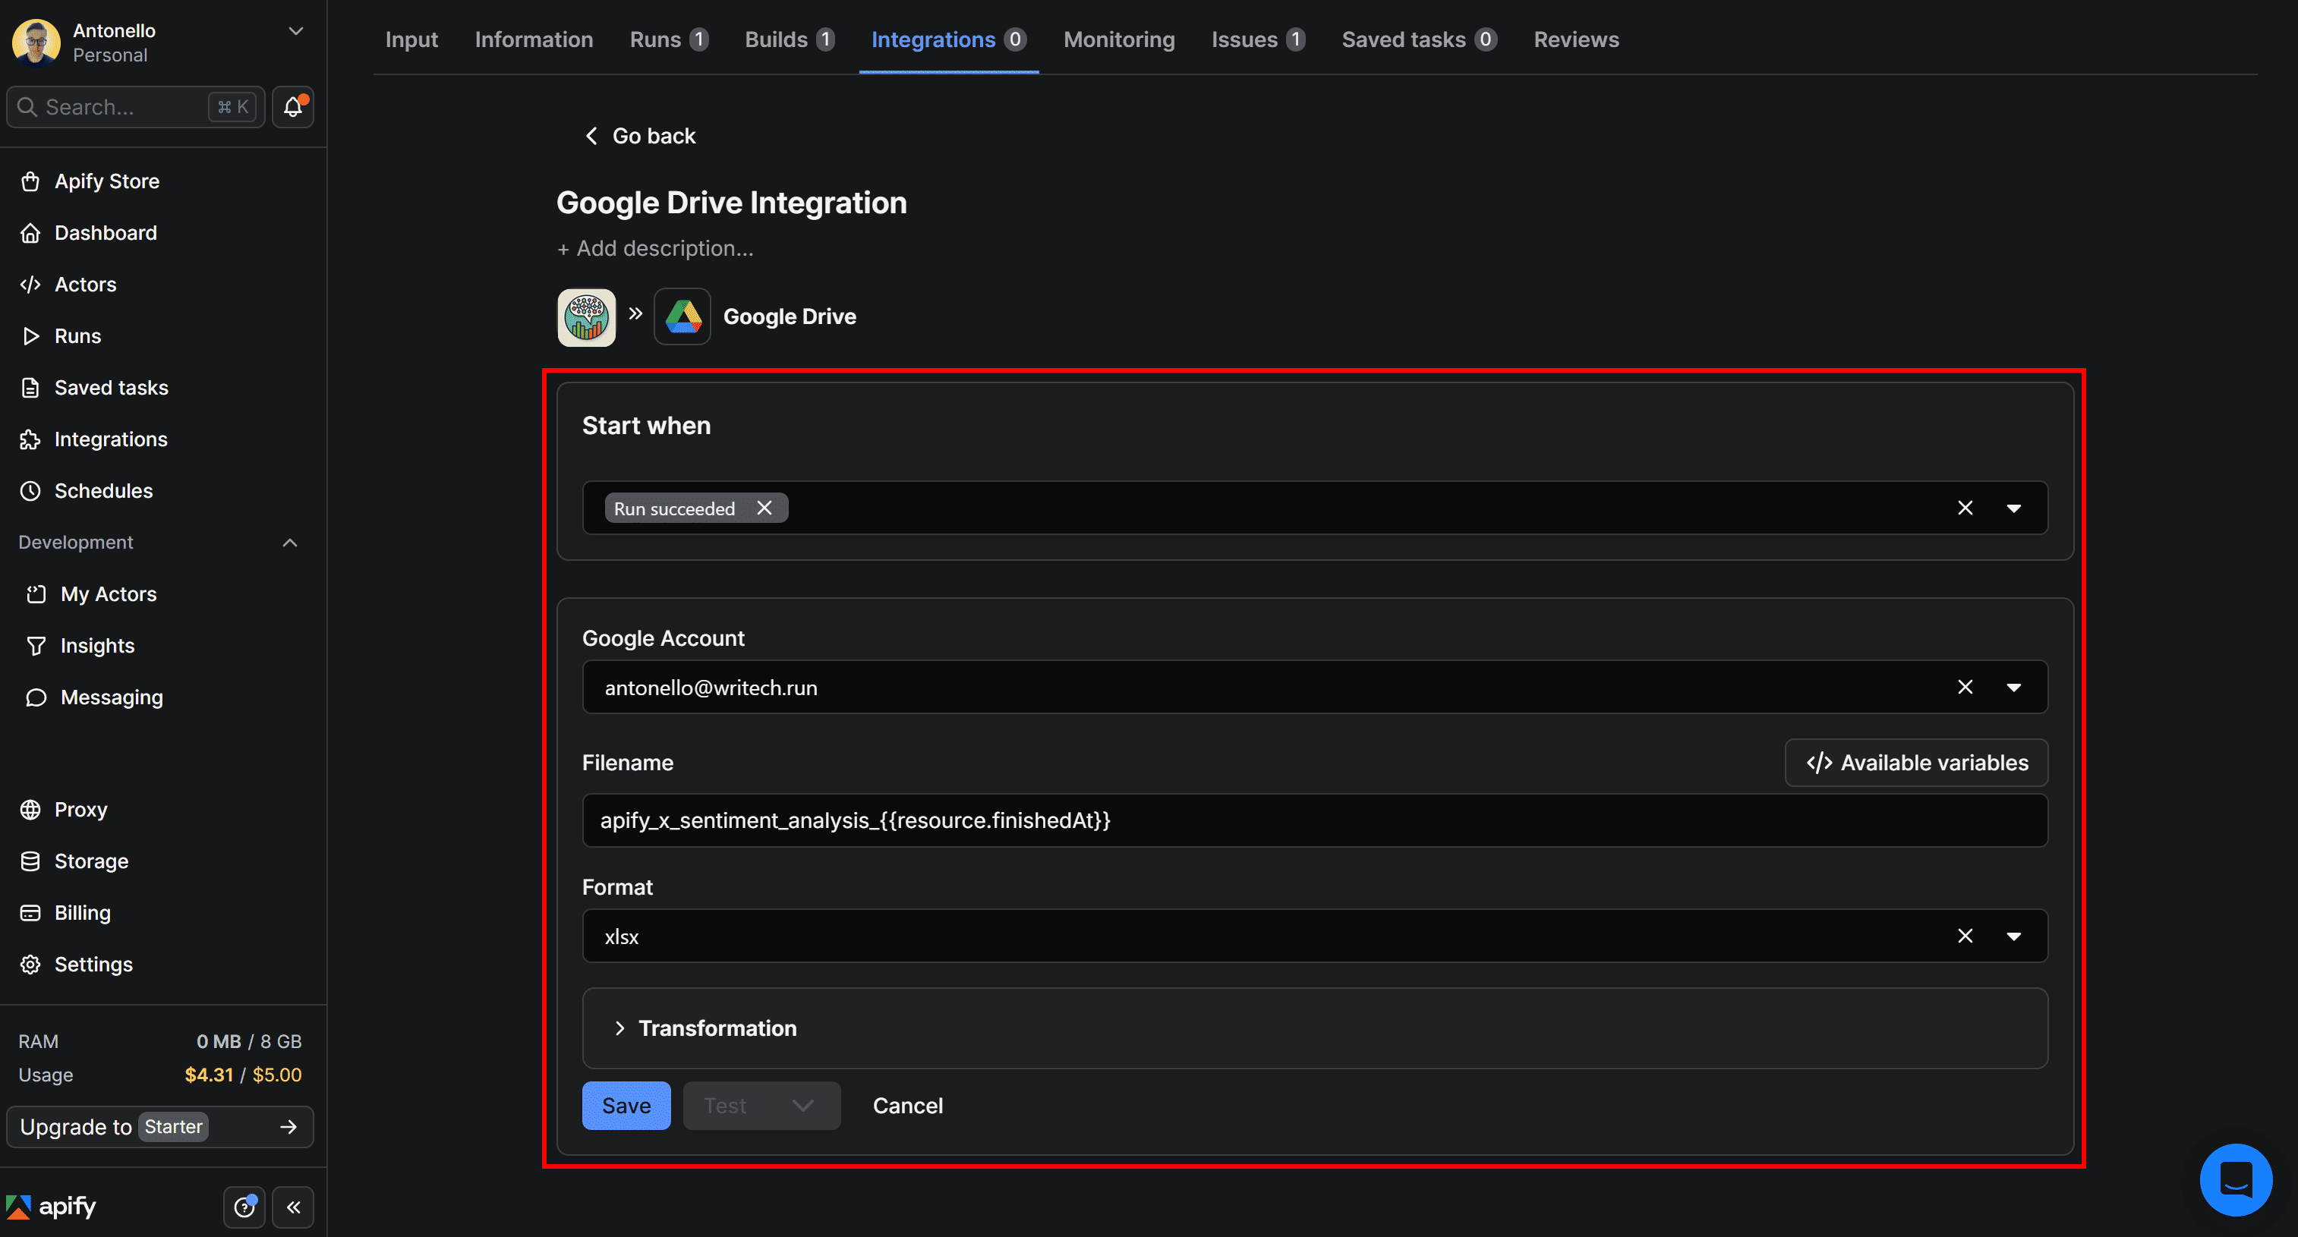Viewport: 2298px width, 1237px height.
Task: Open Insights under Development
Action: [97, 646]
